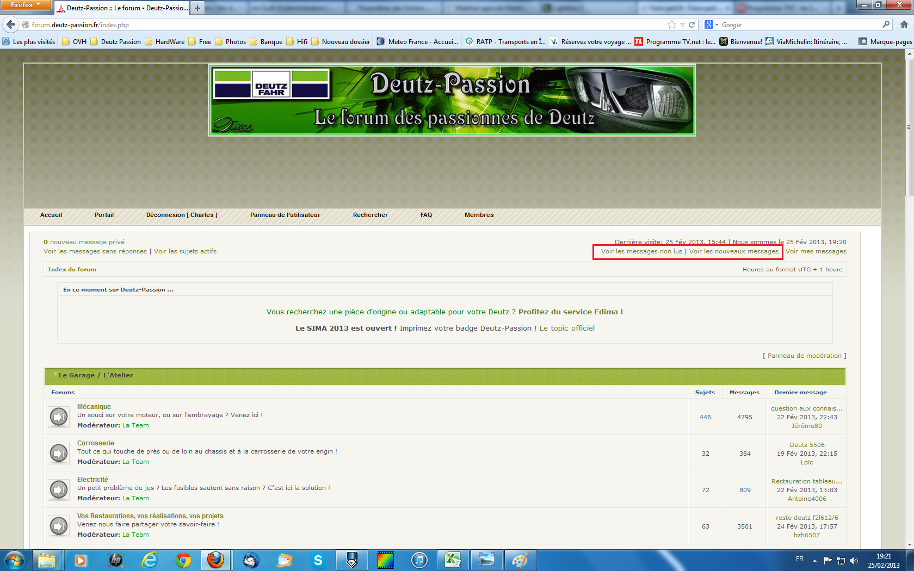Select the Deutz-Passion browser tab

click(122, 8)
